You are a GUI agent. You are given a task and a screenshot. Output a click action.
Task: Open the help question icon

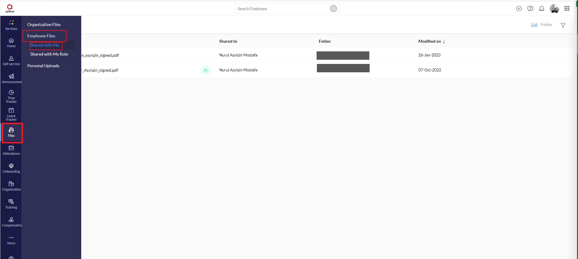click(530, 9)
